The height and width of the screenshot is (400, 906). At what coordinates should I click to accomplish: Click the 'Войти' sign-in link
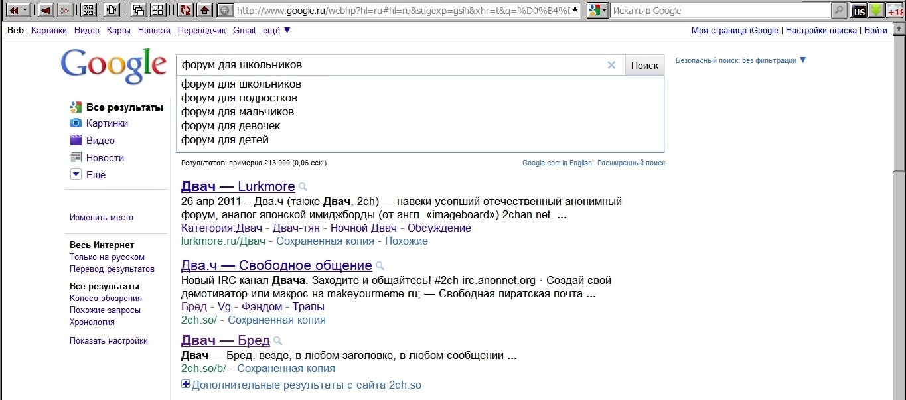(876, 30)
